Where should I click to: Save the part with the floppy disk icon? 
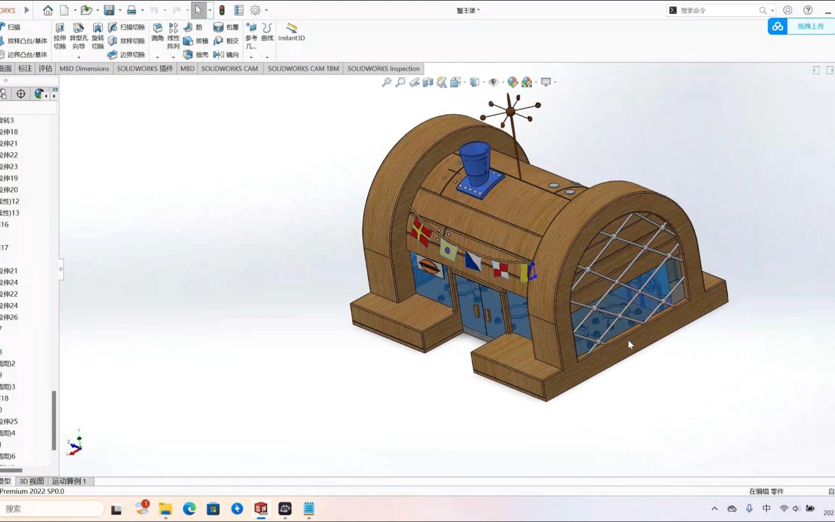click(109, 10)
